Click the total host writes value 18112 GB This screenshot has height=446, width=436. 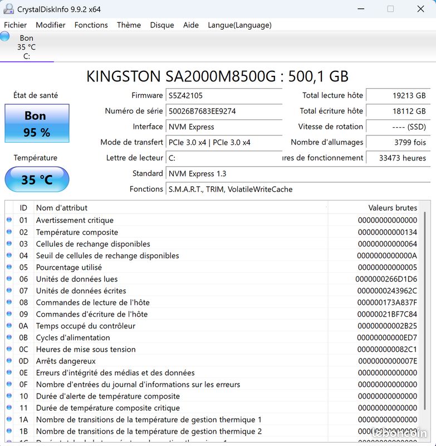[x=398, y=111]
